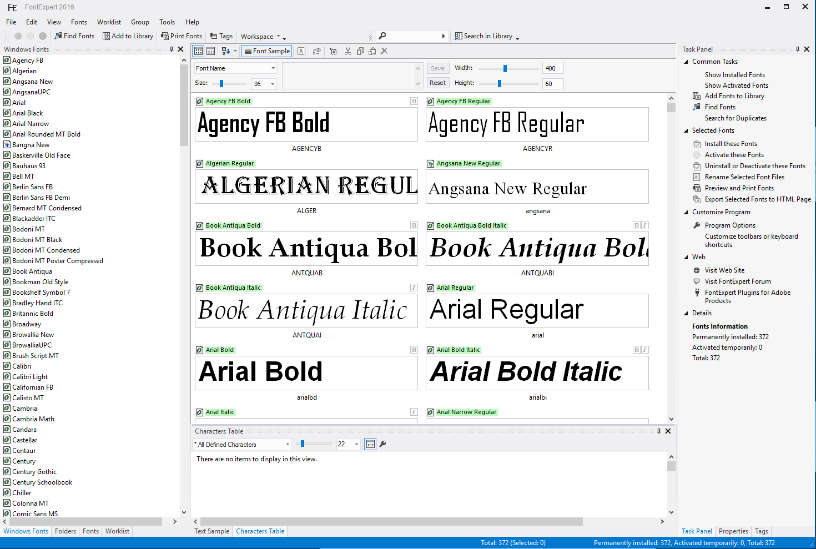
Task: Click the Tags toolbar icon
Action: coord(221,36)
